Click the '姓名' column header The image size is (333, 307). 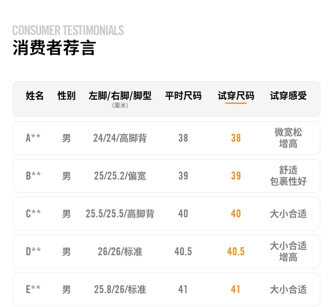click(35, 95)
